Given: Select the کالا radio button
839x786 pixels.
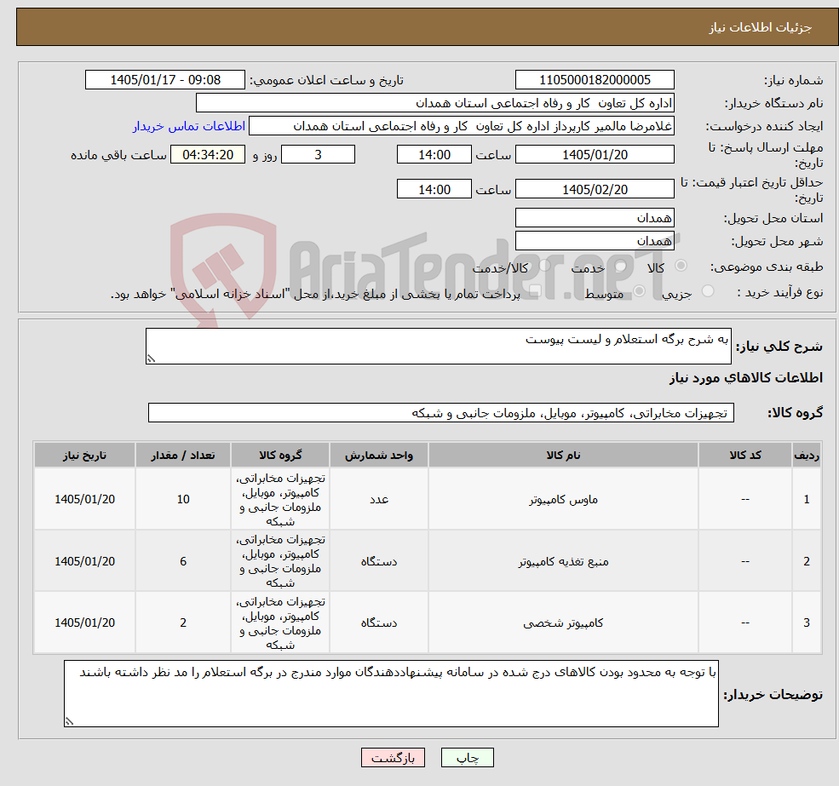Looking at the screenshot, I should click(681, 266).
